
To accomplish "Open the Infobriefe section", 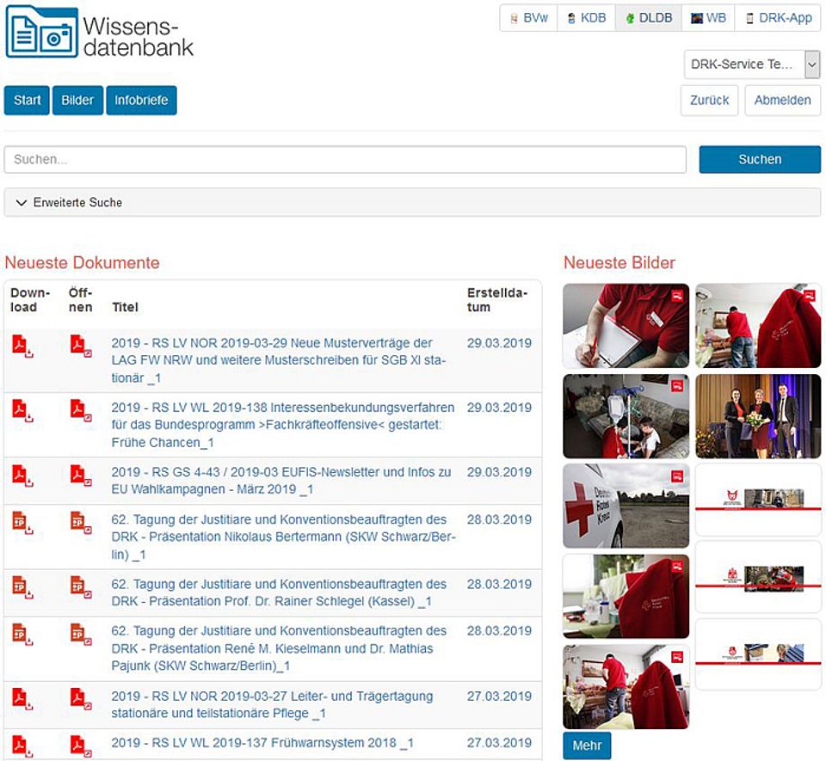I will coord(142,100).
